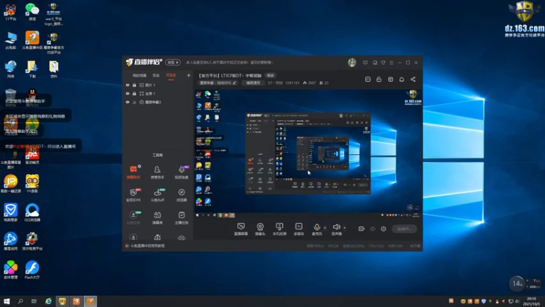The image size is (545, 307).
Task: Add a 直播屏幕 screen capture source
Action: (241, 229)
